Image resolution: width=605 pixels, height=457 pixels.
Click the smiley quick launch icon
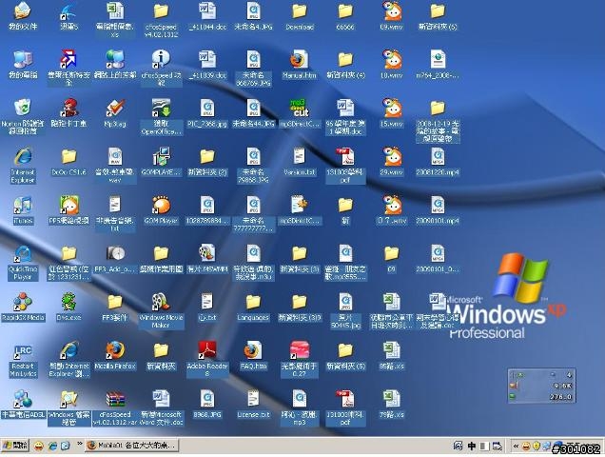click(39, 447)
